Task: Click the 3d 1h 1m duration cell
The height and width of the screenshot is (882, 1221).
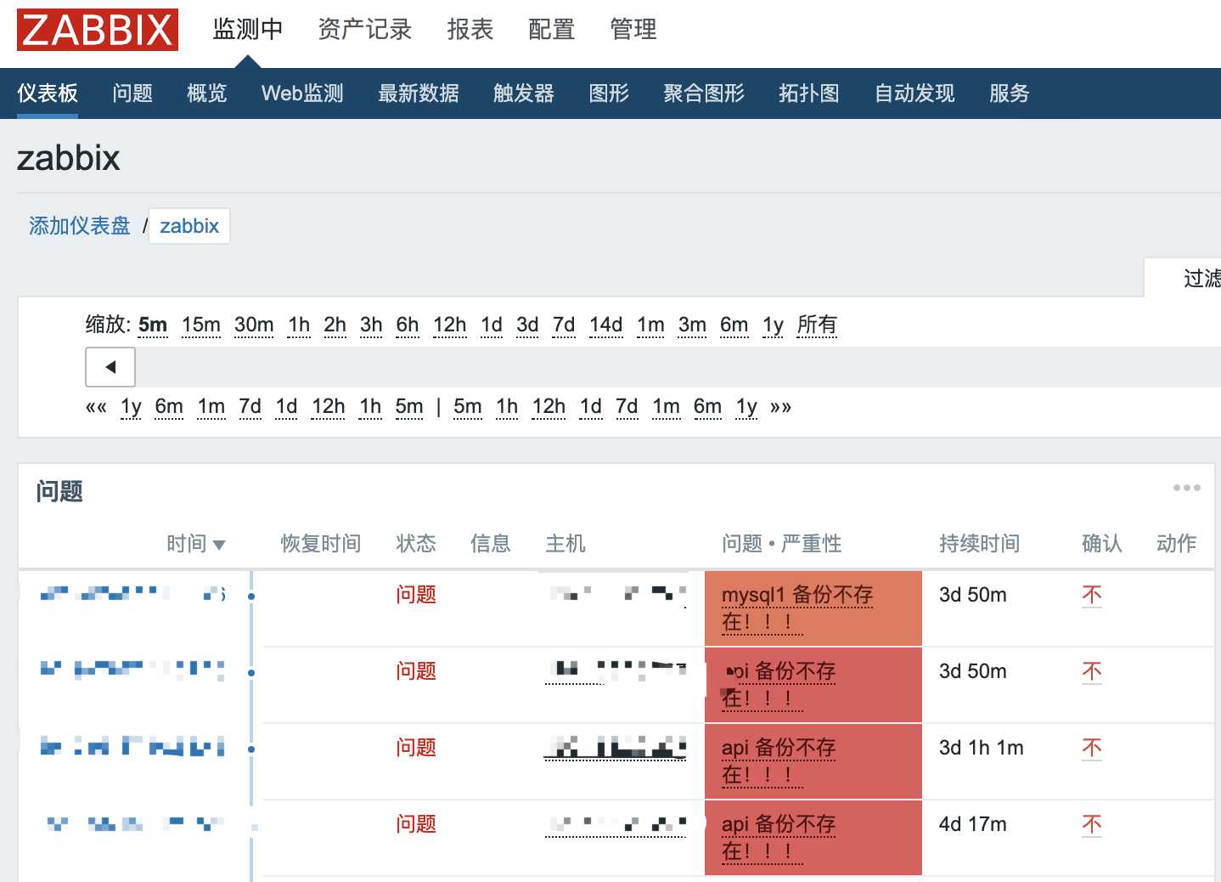Action: (x=982, y=748)
